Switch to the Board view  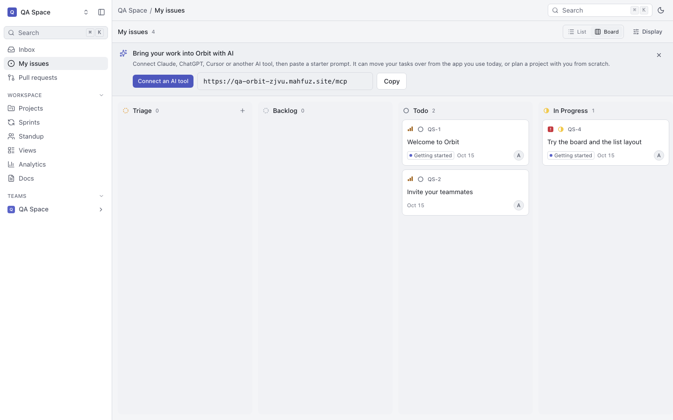[x=607, y=32]
